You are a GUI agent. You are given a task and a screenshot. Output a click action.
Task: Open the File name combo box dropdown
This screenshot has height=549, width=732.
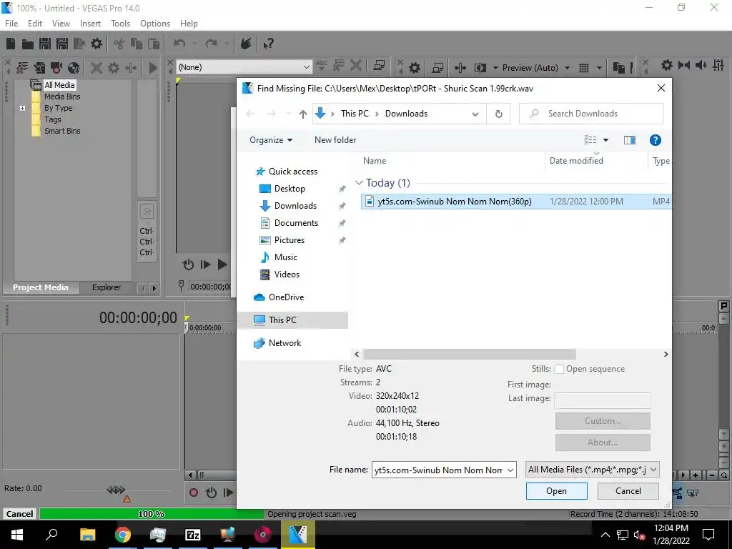click(510, 470)
